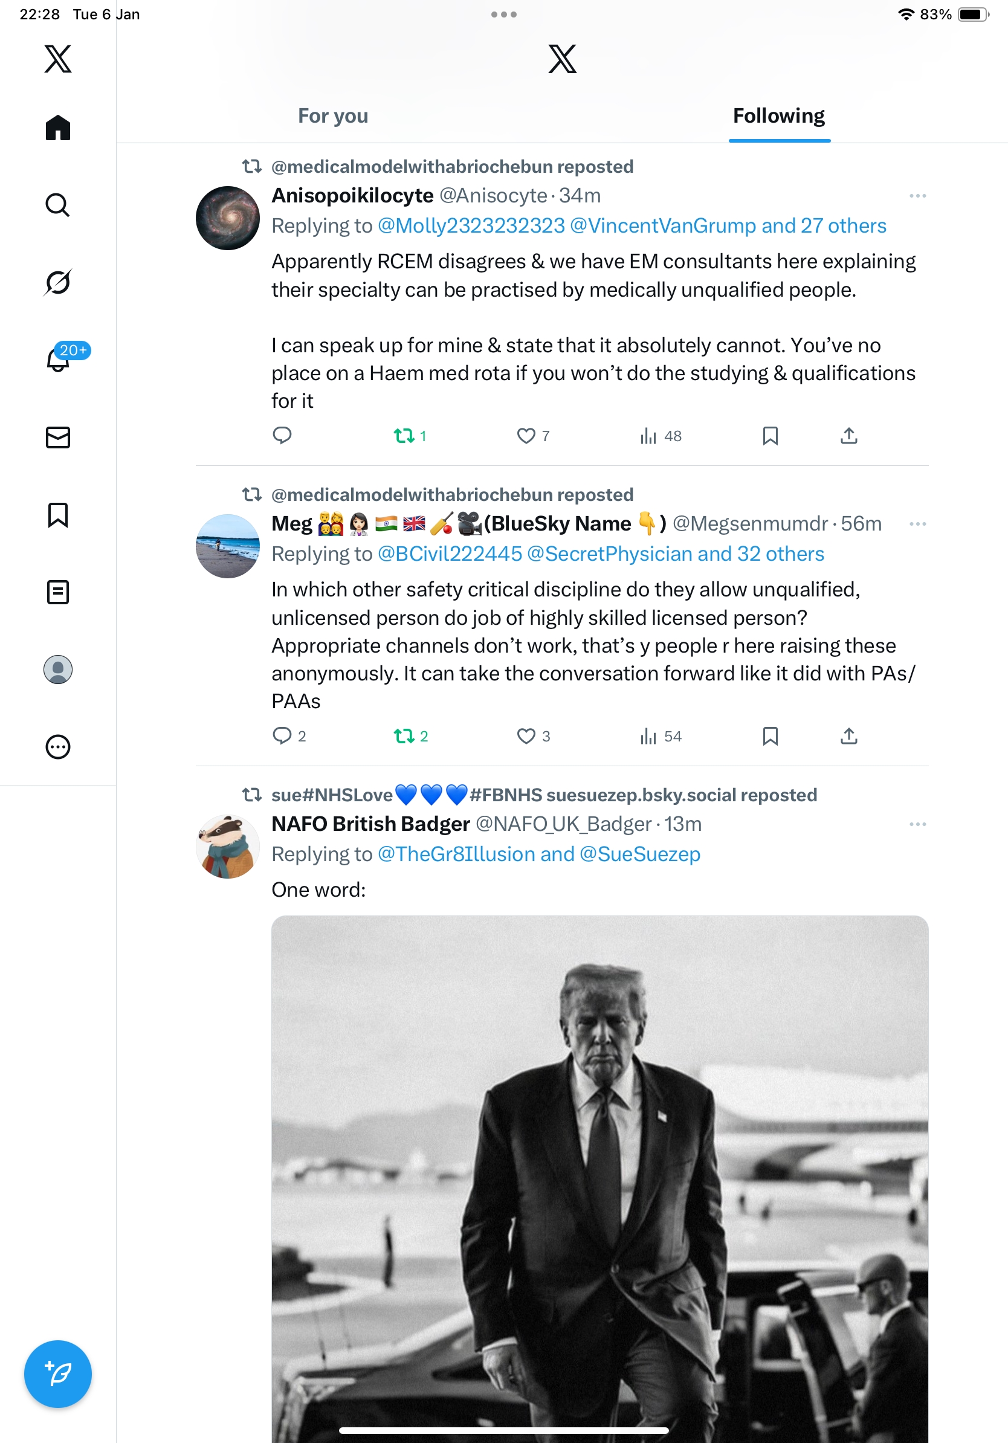Open the Home feed from sidebar

tap(58, 128)
